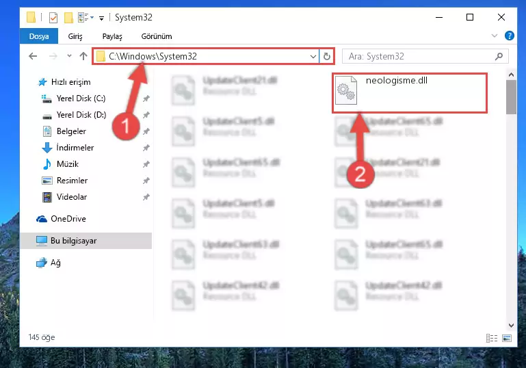Refresh the System32 folder view
The image size is (526, 368).
[x=327, y=56]
